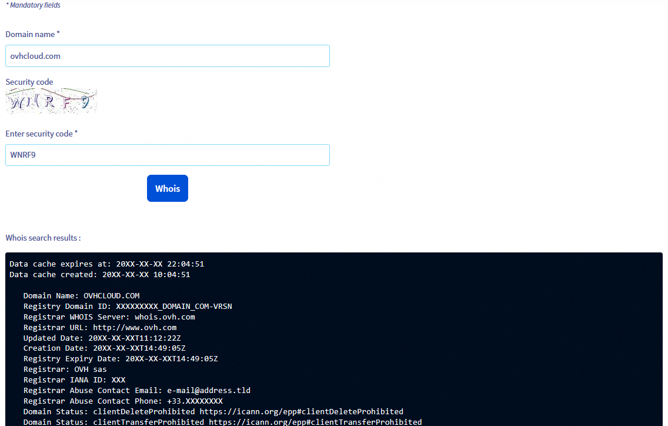Click inside the Enter security code field
The image size is (668, 426).
click(168, 155)
